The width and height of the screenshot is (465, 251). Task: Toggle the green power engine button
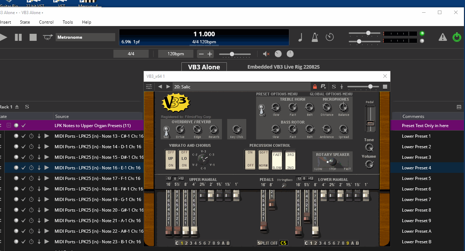457,37
